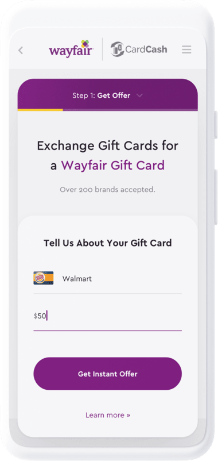Click the Wayfair colorful pinwheel emblem
This screenshot has width=218, height=461.
pyautogui.click(x=85, y=44)
